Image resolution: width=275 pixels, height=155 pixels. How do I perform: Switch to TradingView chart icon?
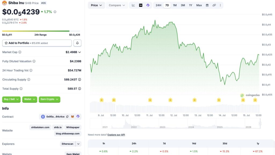tap(141, 5)
